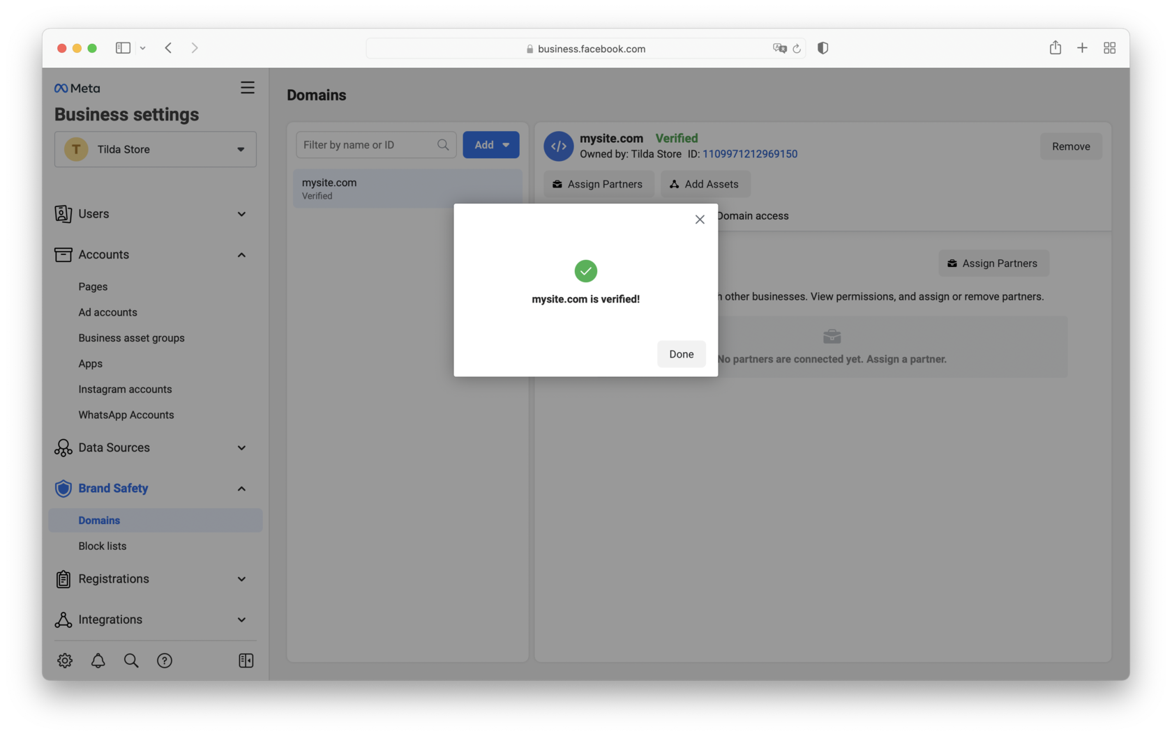The width and height of the screenshot is (1172, 736).
Task: Reload the page
Action: (797, 49)
